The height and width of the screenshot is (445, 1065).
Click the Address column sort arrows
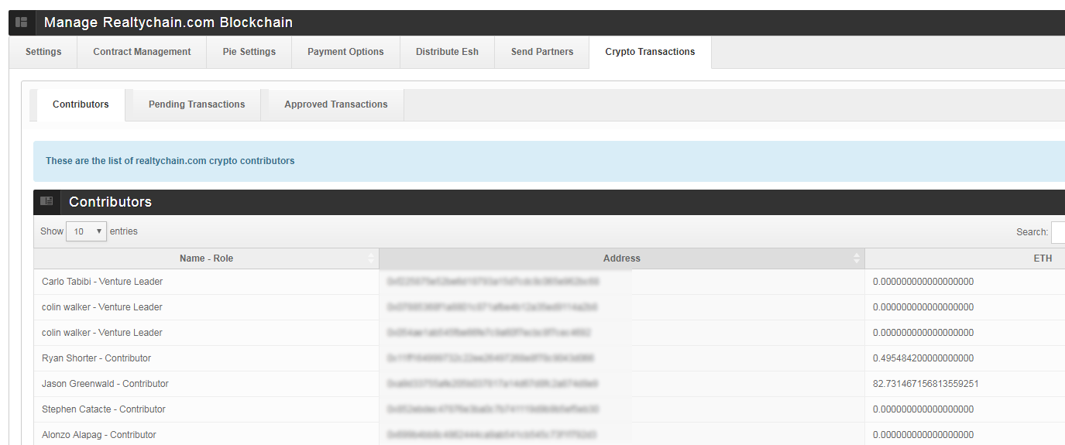coord(857,258)
